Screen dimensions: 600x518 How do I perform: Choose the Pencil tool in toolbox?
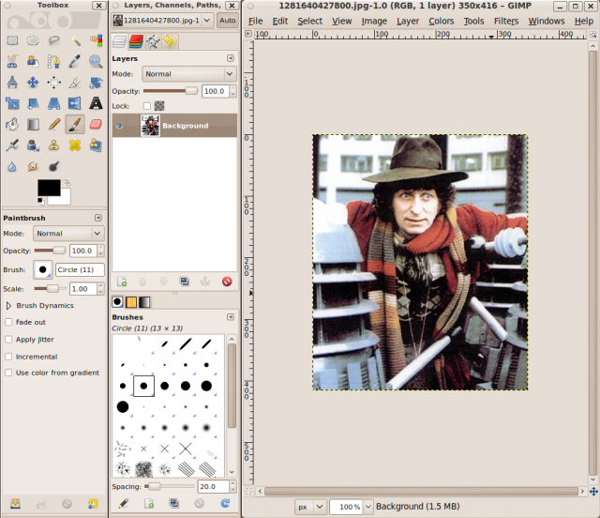(x=54, y=124)
